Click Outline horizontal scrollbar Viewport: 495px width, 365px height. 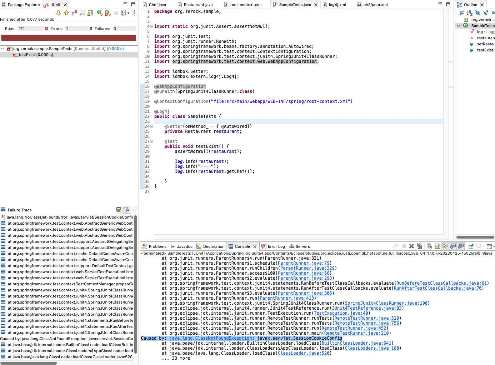tap(475, 237)
